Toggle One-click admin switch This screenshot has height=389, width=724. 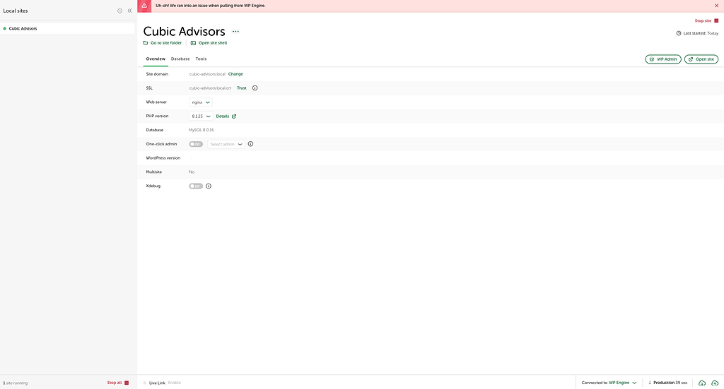tap(196, 144)
